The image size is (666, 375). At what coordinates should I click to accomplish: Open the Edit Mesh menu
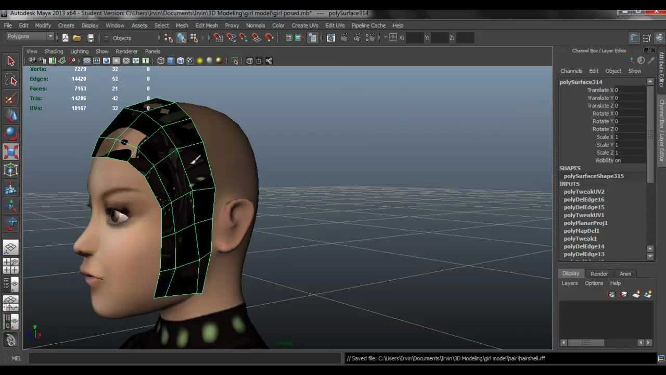[x=207, y=26]
